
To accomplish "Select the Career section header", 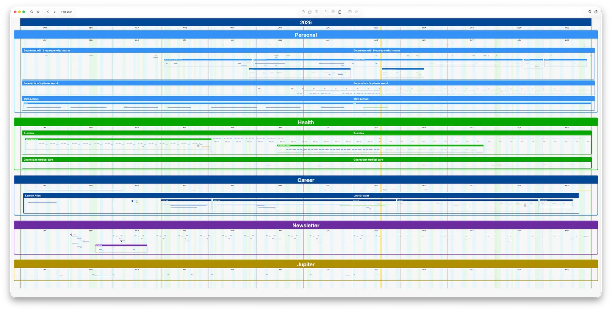I will point(306,180).
